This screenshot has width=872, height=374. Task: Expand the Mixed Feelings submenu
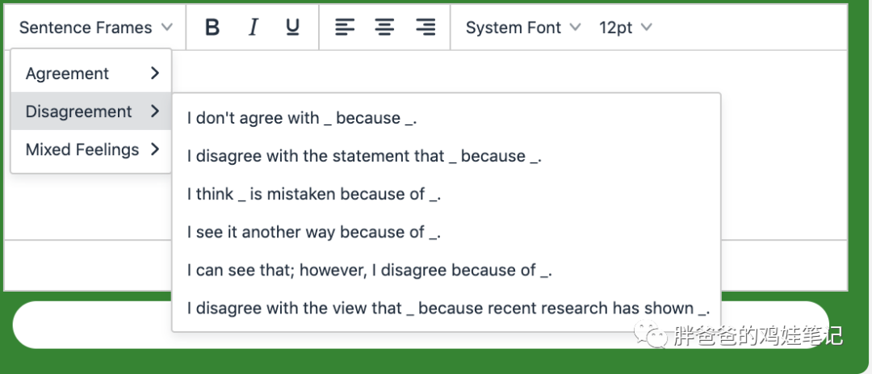click(x=90, y=149)
